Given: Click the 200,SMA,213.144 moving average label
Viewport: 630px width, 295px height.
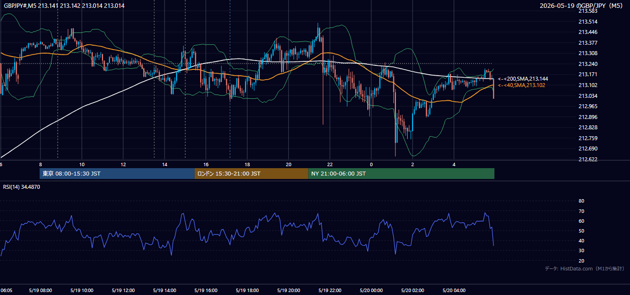Looking at the screenshot, I should tap(523, 79).
